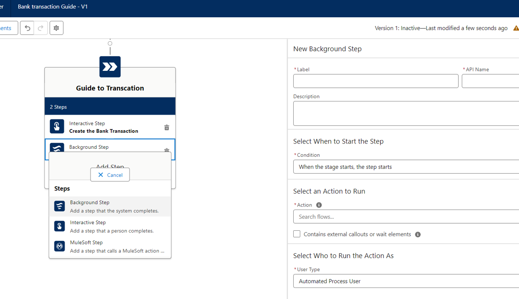Click the Label input field
The width and height of the screenshot is (519, 299).
[376, 81]
